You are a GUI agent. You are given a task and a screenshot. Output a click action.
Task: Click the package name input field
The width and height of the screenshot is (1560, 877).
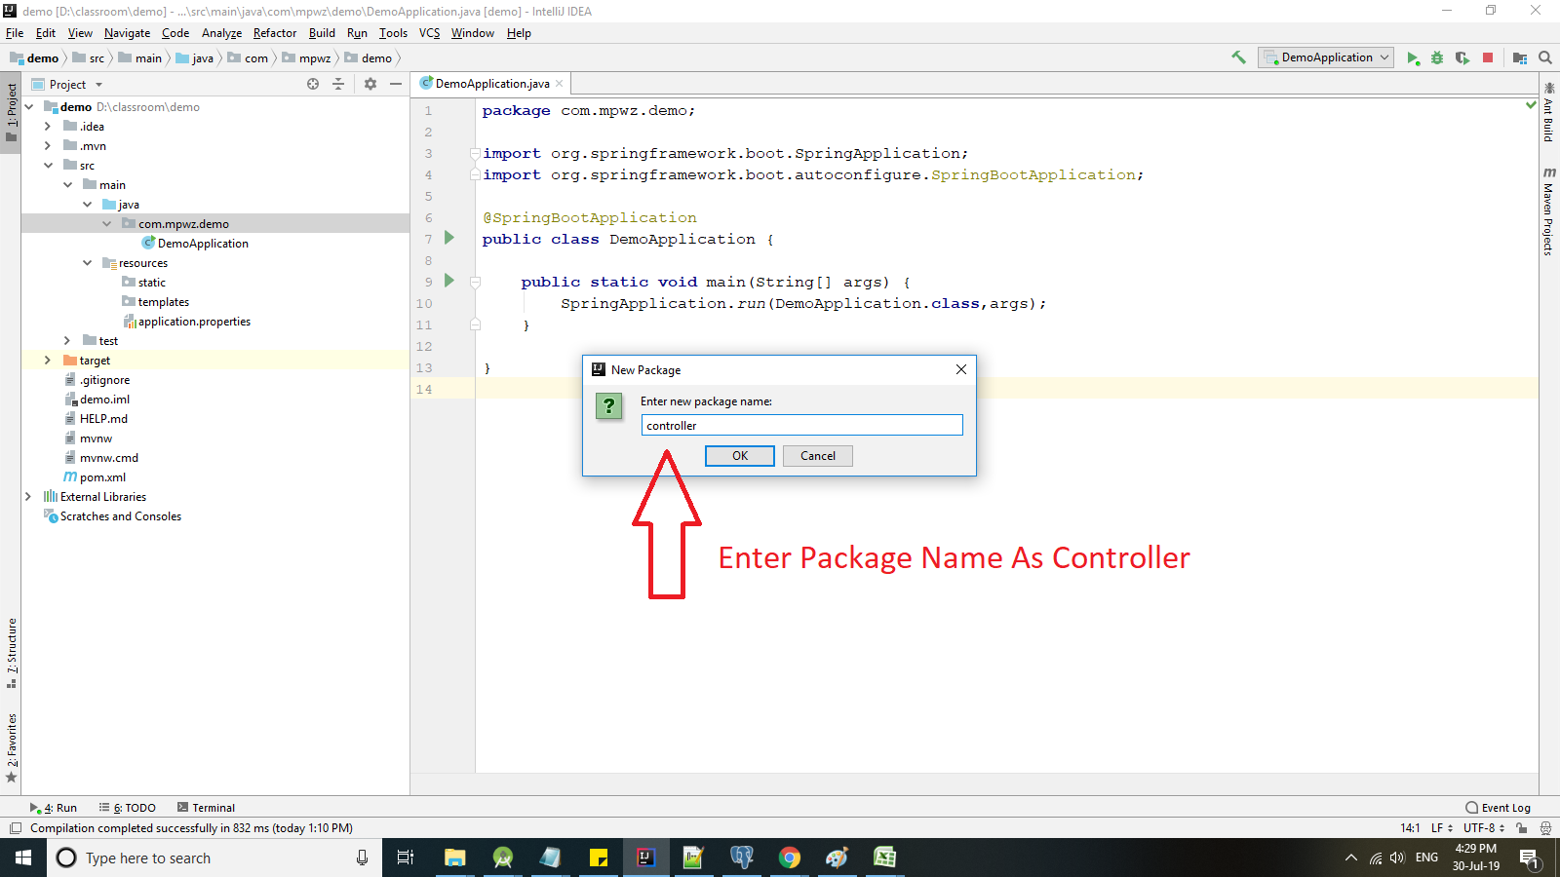[802, 425]
